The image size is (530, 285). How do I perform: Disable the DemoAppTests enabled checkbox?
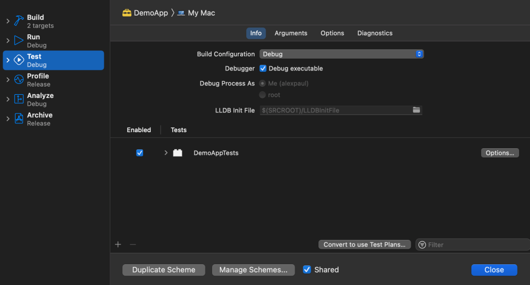click(x=140, y=153)
